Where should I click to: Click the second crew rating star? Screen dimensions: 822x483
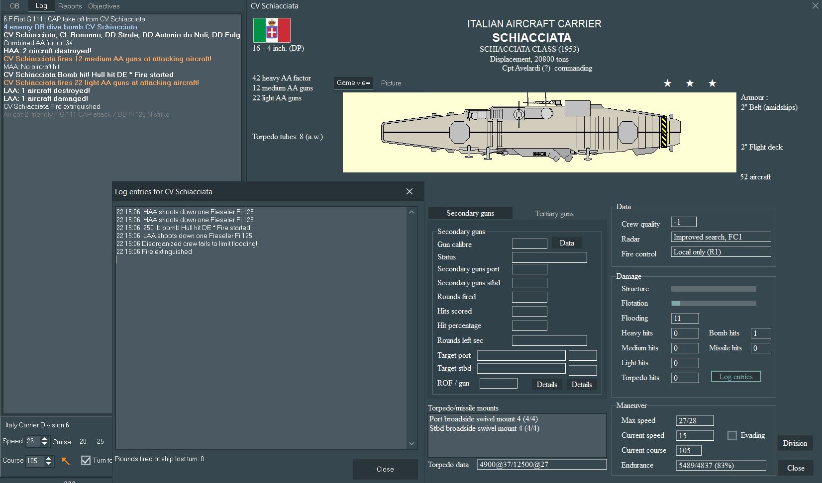(x=690, y=83)
